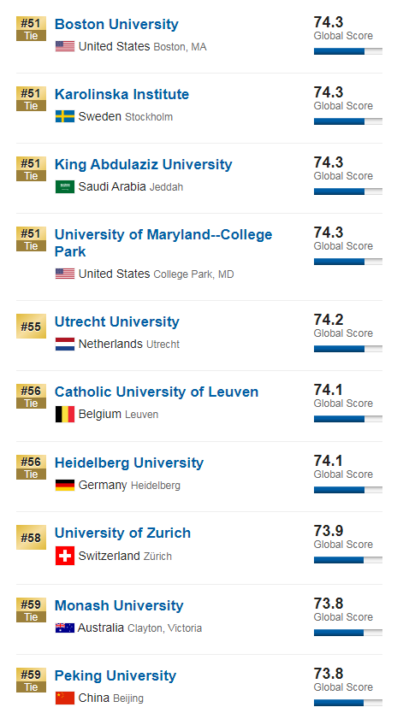Click the Germany flag icon
The width and height of the screenshot is (397, 719).
click(x=65, y=485)
